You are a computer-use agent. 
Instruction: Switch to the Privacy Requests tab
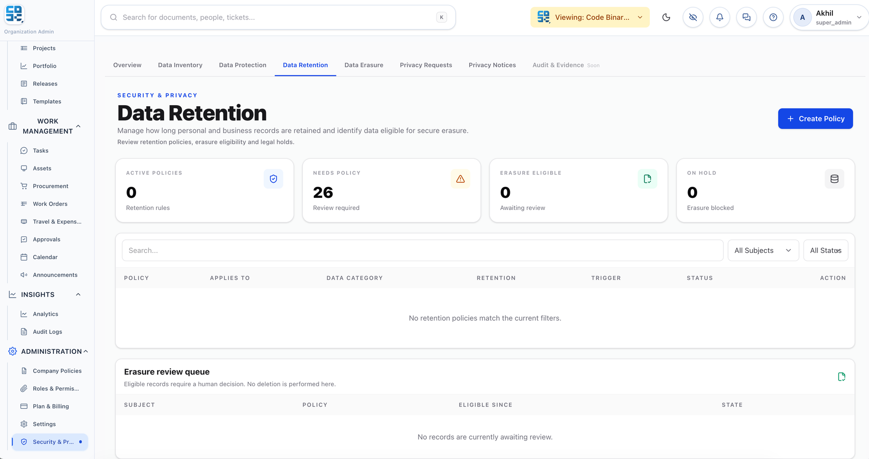(426, 65)
